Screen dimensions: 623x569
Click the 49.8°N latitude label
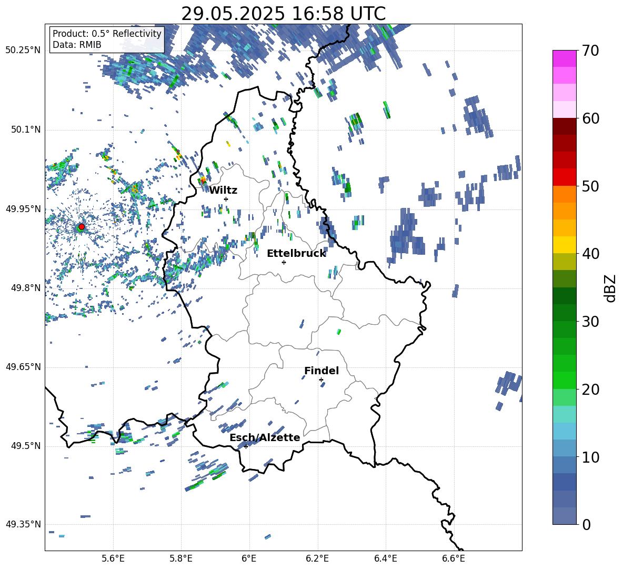coord(26,288)
